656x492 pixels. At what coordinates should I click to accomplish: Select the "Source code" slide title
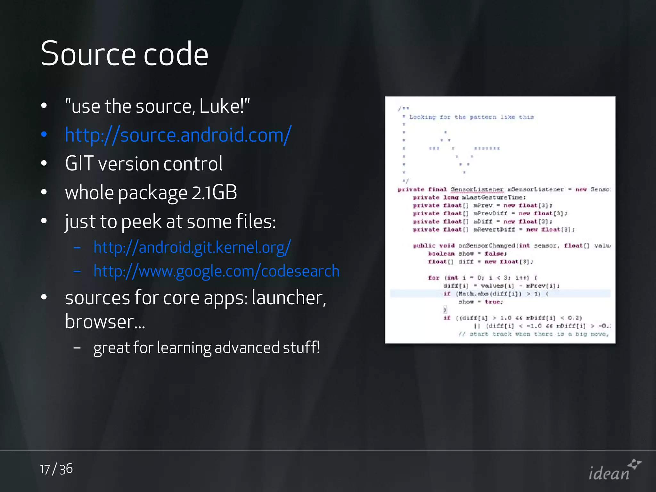click(125, 54)
